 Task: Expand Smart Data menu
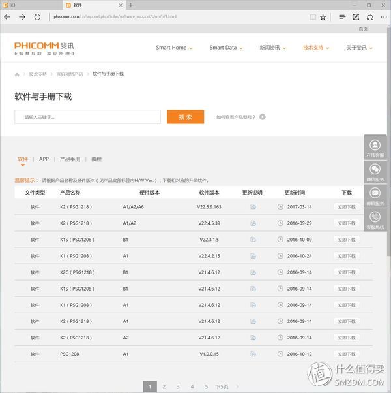[x=226, y=48]
